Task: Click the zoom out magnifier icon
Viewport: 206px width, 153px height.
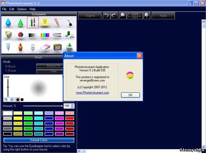Action: [x=123, y=15]
